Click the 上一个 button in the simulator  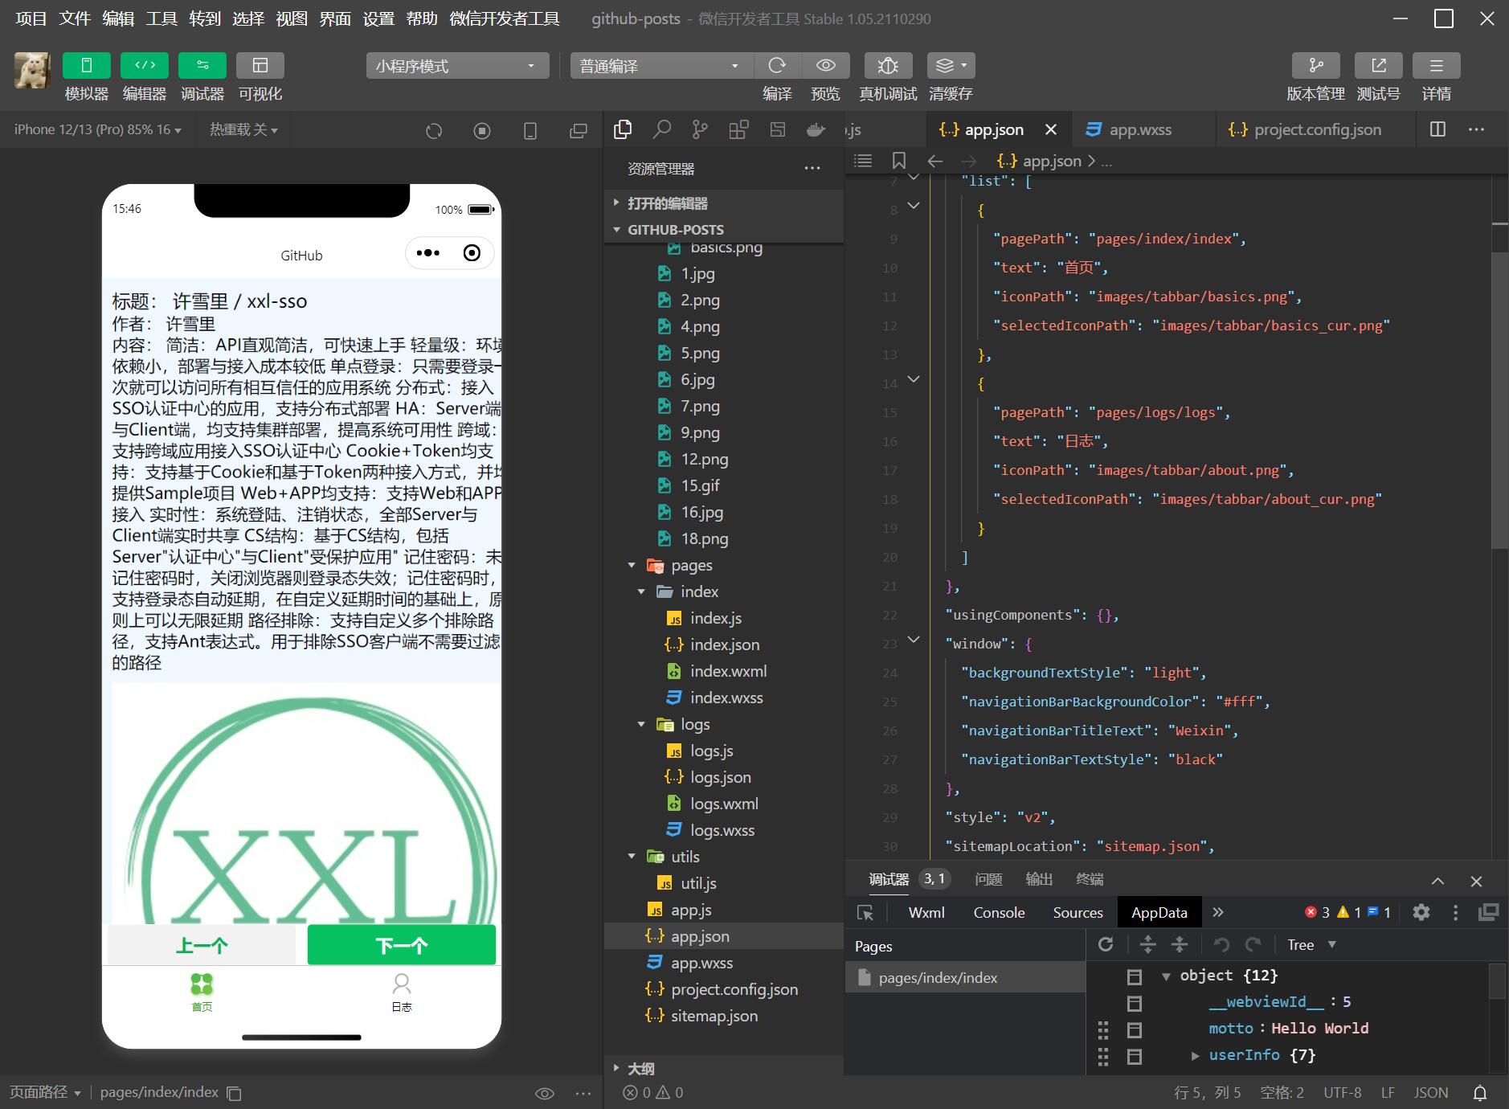202,944
